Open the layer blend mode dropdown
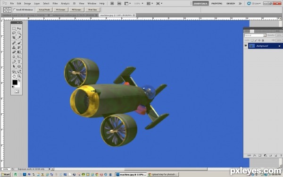This screenshot has width=283, height=177. (255, 35)
